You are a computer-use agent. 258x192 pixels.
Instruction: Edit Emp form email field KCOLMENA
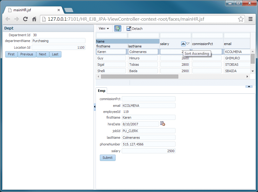pyautogui.click(x=148, y=106)
